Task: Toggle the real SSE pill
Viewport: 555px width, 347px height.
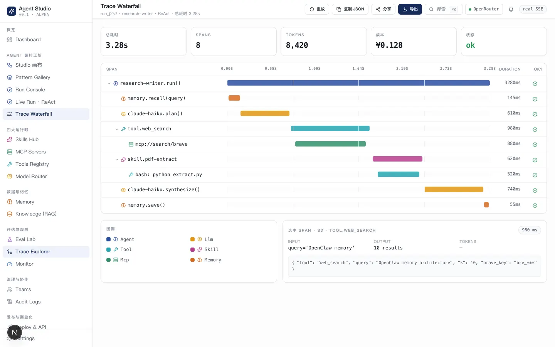Action: coord(533,9)
